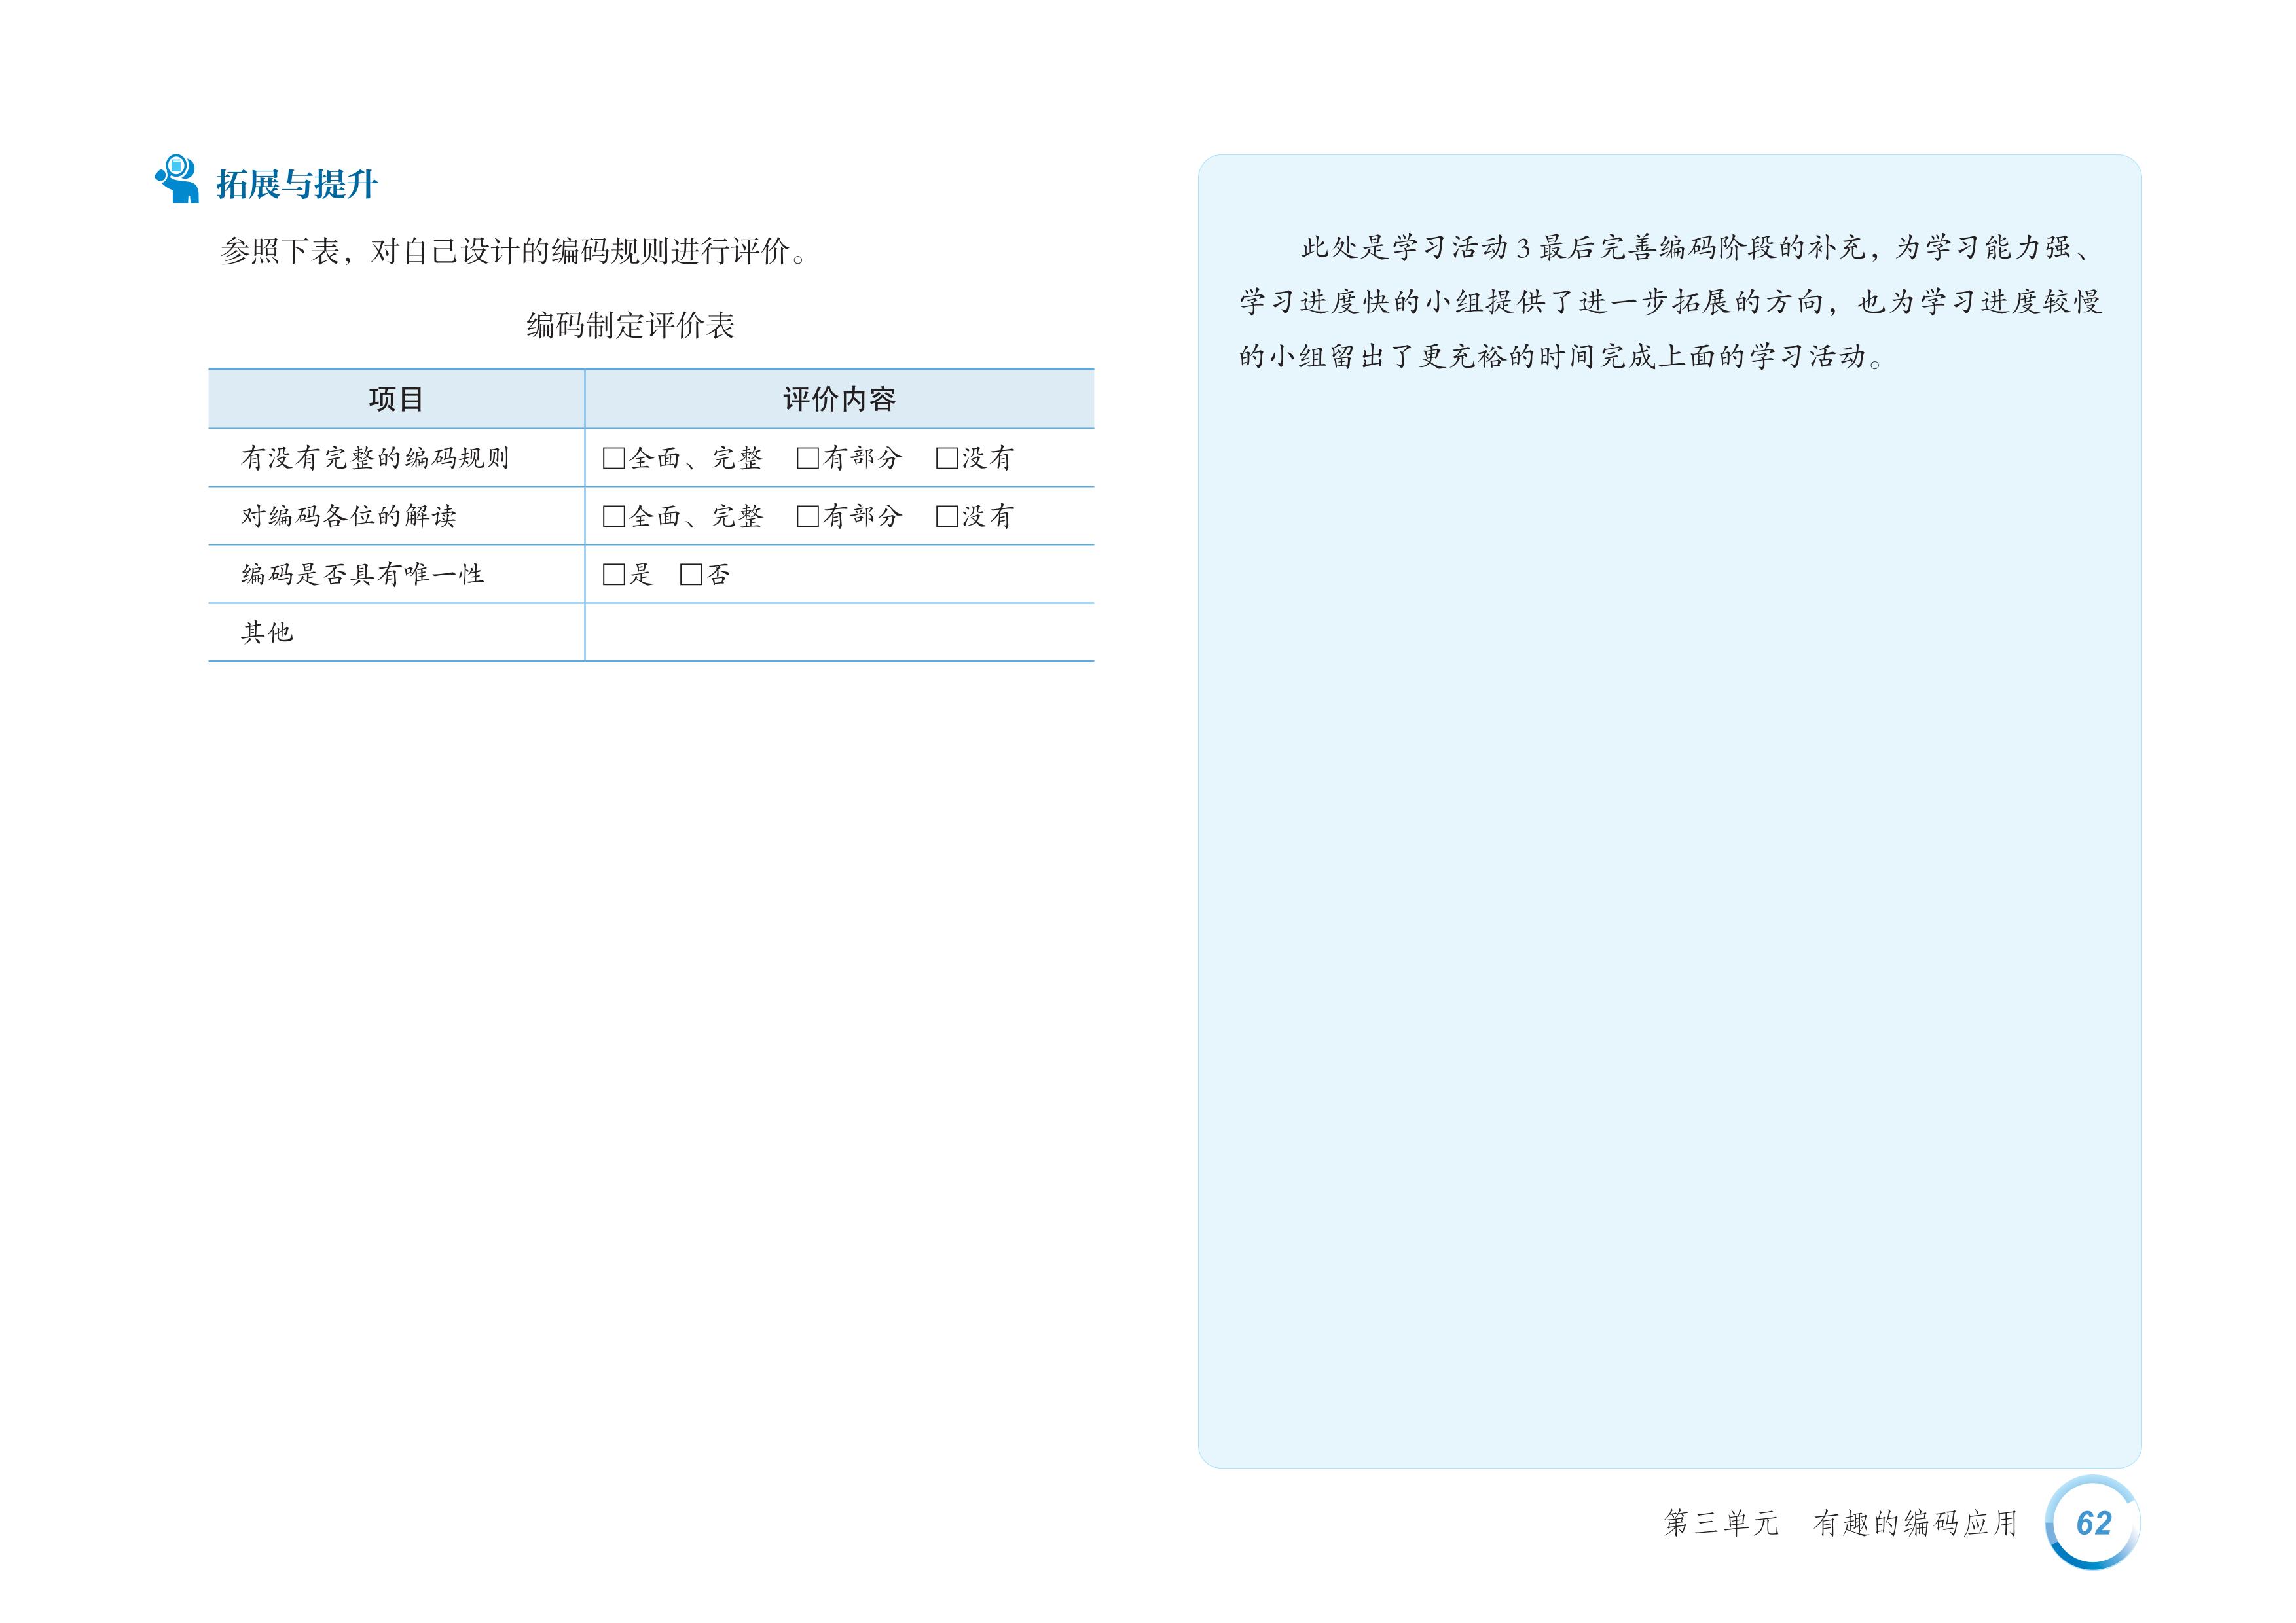The width and height of the screenshot is (2296, 1623).
Task: Check 没有 for 有没有完整的编码规则
Action: point(946,459)
